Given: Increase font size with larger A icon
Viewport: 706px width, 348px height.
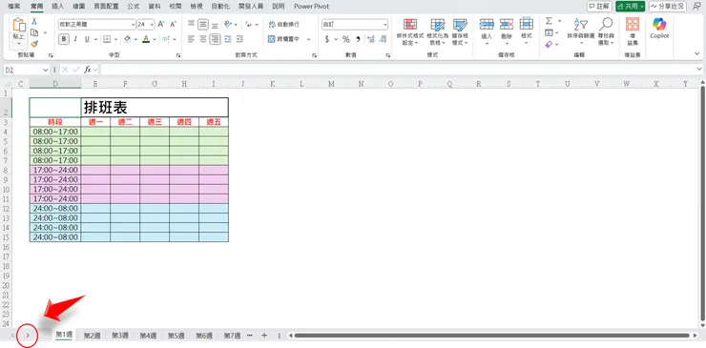Looking at the screenshot, I should tap(161, 24).
